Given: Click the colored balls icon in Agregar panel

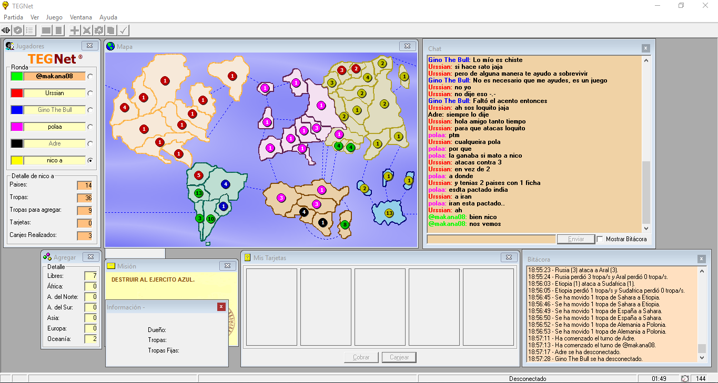Looking at the screenshot, I should 47,257.
